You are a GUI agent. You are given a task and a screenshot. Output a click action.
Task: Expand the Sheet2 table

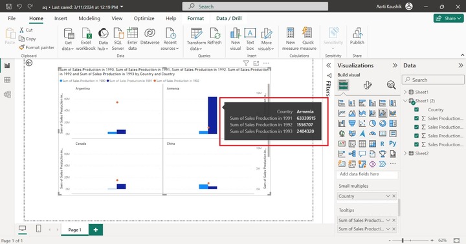tap(405, 153)
